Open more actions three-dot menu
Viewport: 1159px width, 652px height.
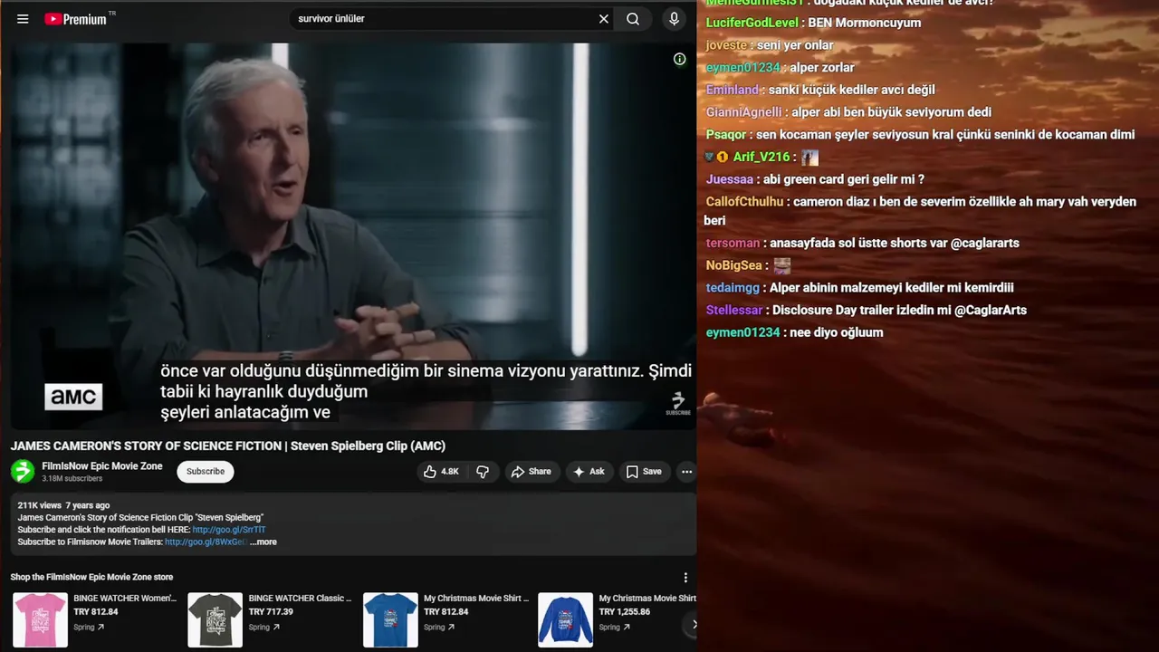click(x=686, y=472)
